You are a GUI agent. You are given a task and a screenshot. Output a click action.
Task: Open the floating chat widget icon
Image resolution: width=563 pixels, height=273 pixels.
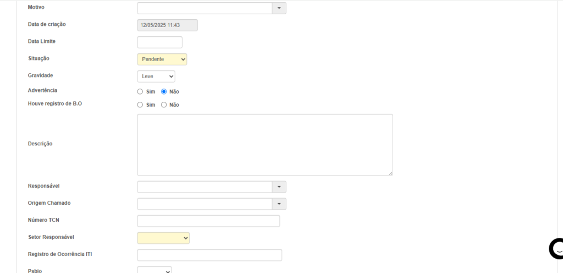click(556, 249)
